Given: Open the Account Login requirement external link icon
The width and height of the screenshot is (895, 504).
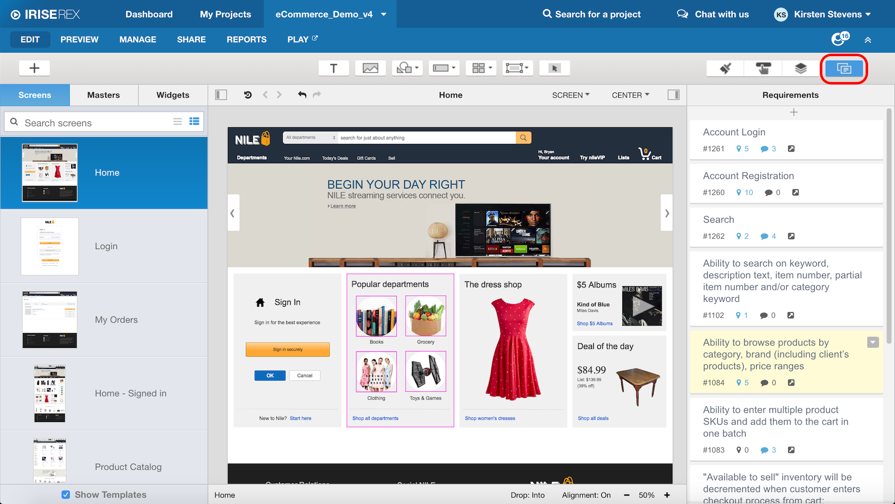Looking at the screenshot, I should coord(791,149).
